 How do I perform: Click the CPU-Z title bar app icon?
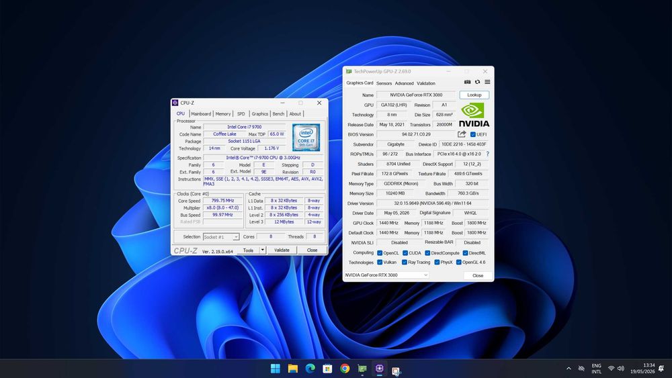(x=175, y=103)
